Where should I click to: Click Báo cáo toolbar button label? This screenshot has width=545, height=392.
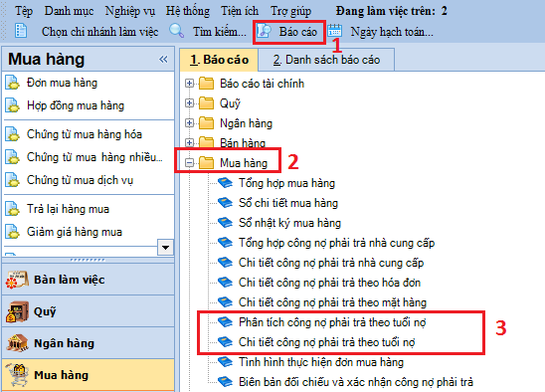point(298,32)
